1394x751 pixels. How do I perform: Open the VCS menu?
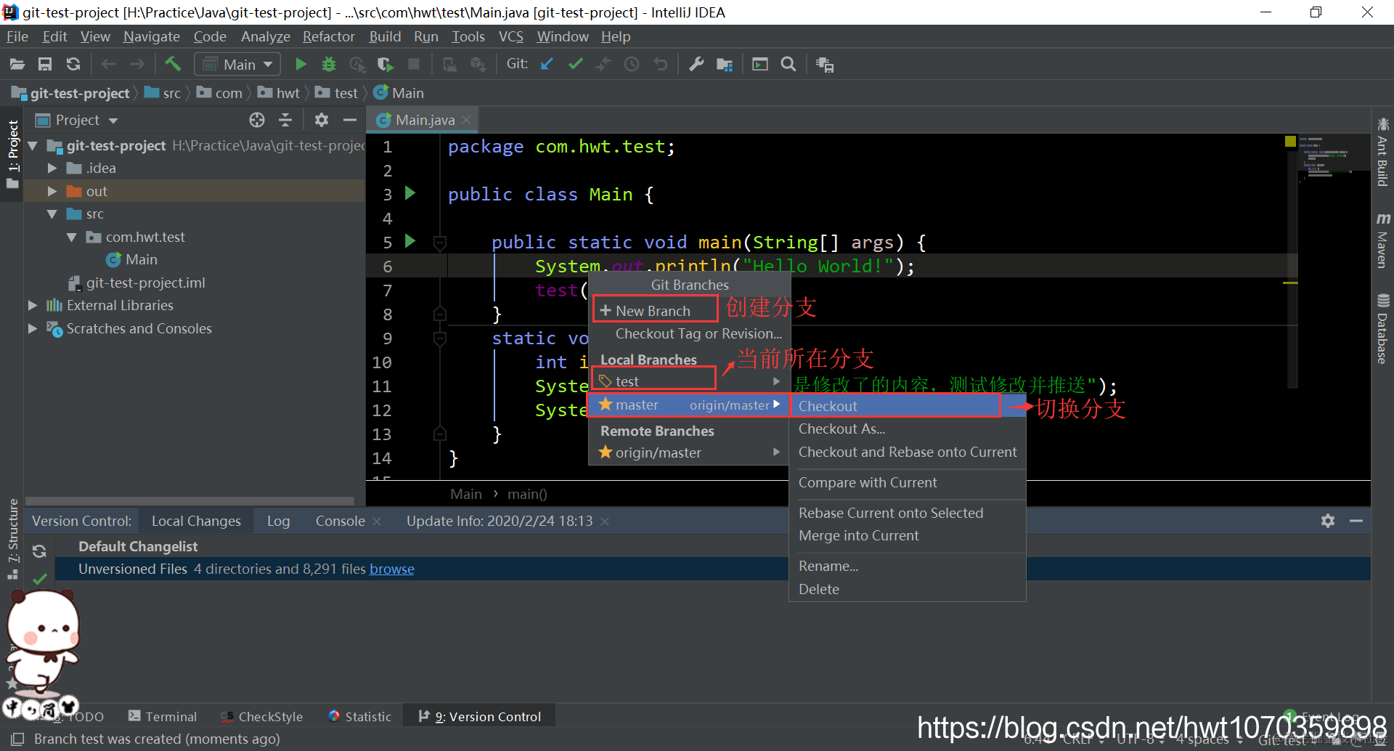click(510, 36)
